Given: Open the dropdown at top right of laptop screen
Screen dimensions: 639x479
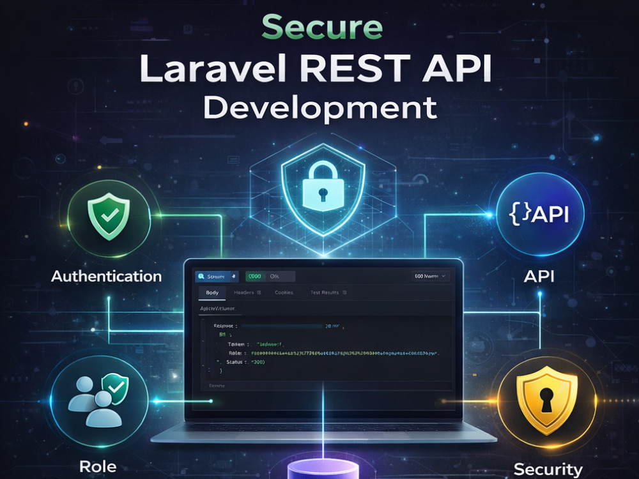Looking at the screenshot, I should pyautogui.click(x=430, y=276).
